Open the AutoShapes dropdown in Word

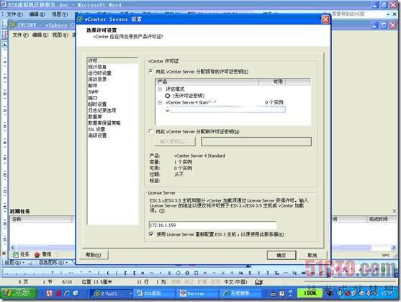coord(53,262)
